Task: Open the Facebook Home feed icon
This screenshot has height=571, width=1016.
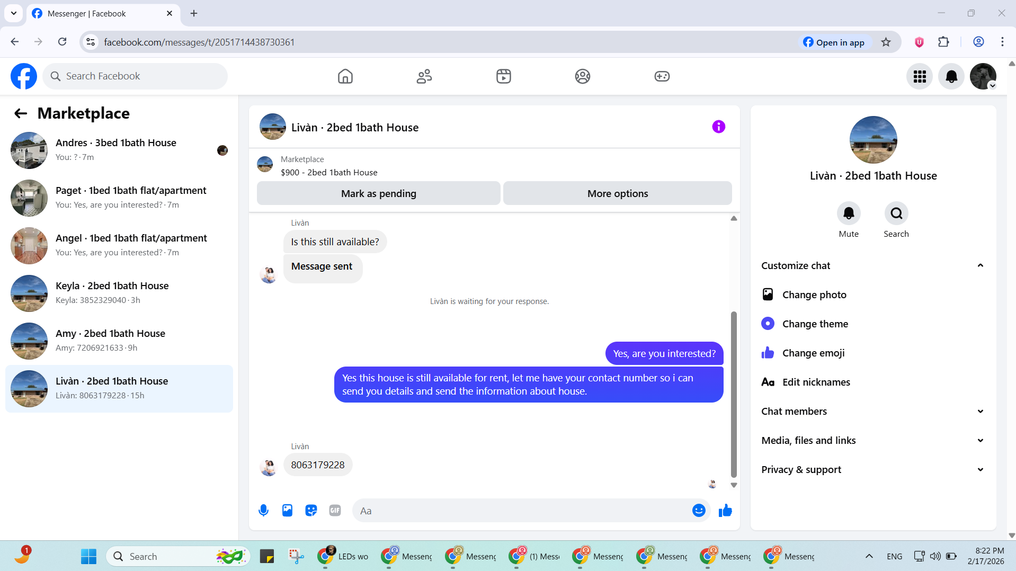Action: click(x=345, y=76)
